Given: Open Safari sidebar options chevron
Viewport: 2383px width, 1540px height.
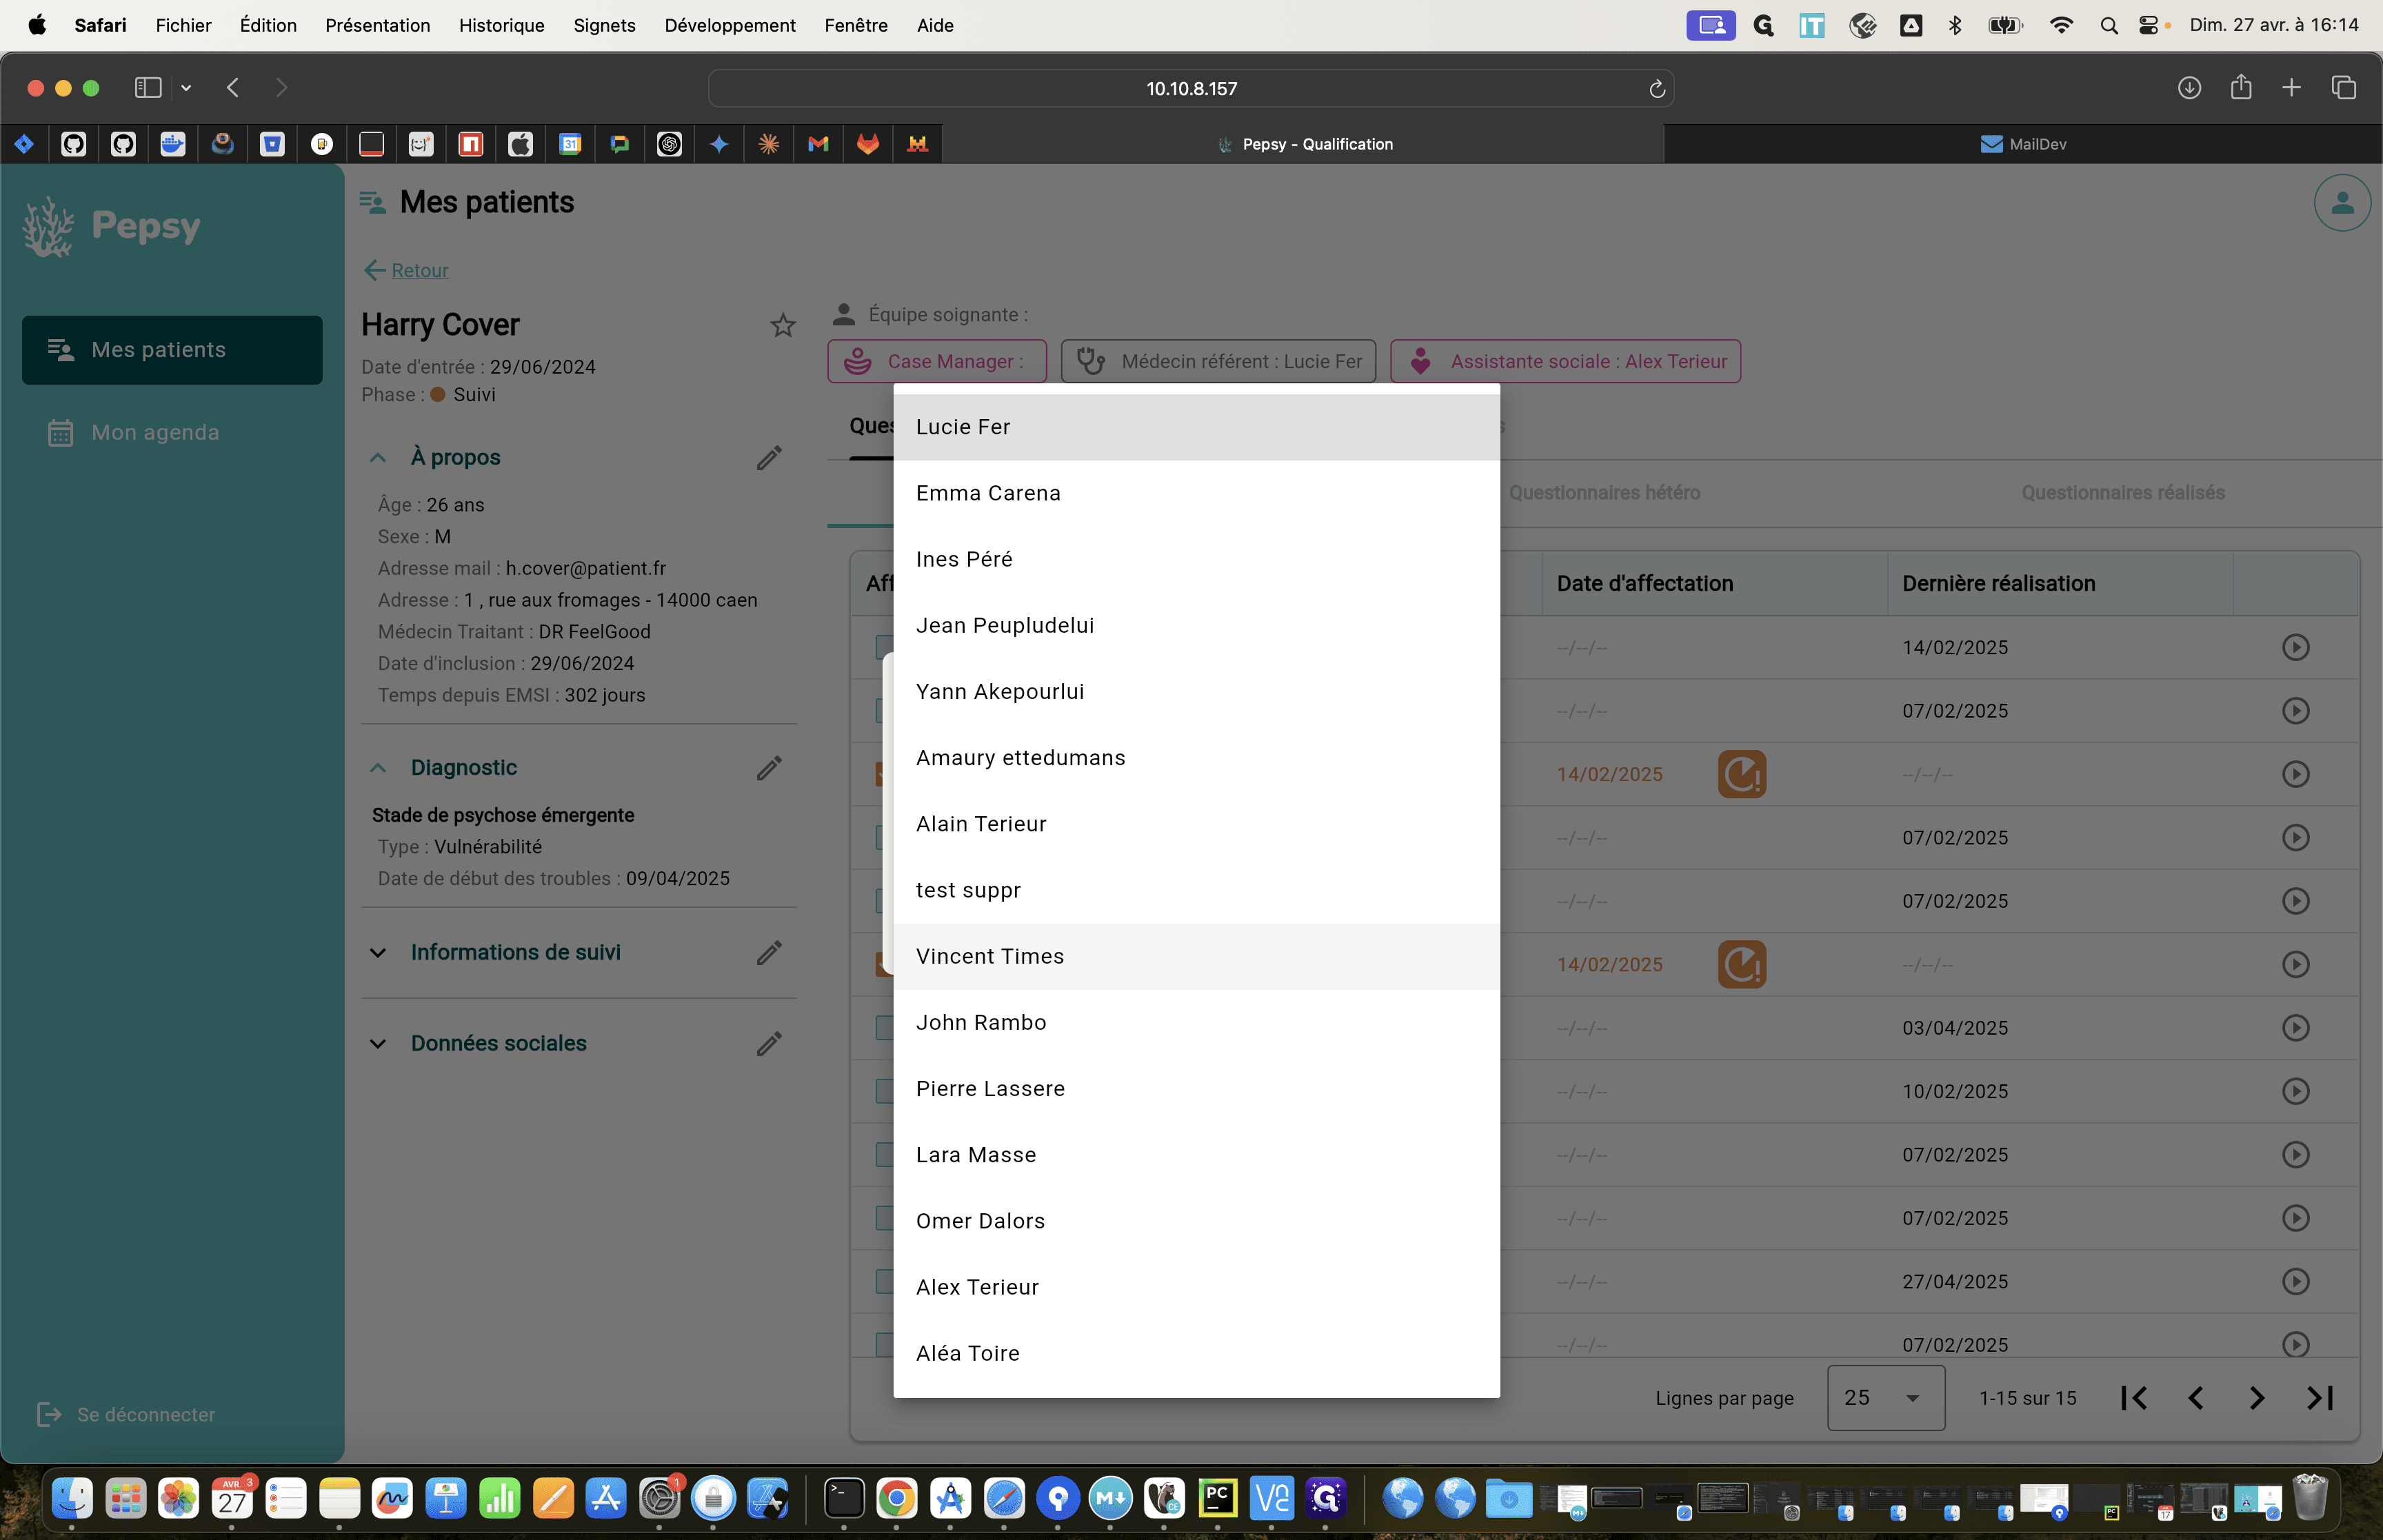Looking at the screenshot, I should pos(186,88).
